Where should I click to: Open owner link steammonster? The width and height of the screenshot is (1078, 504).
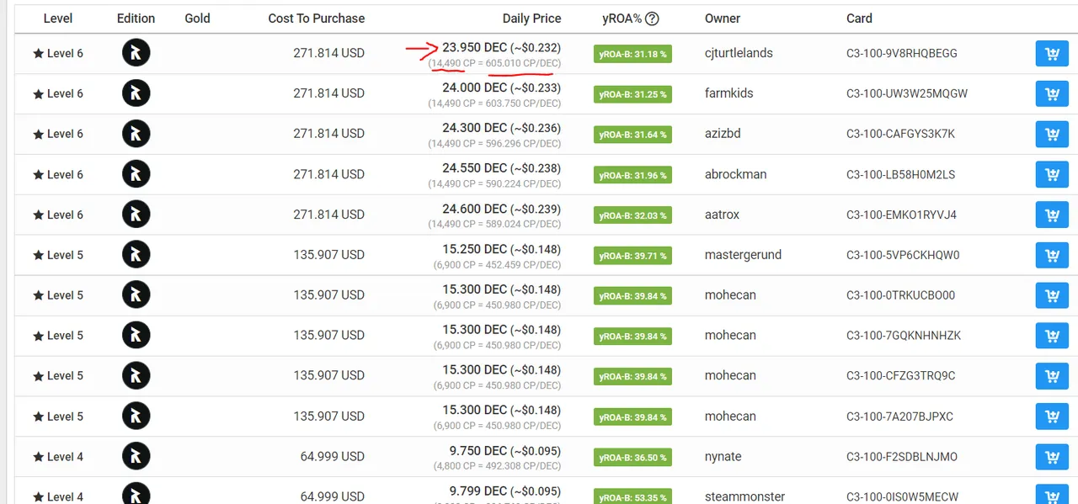pos(744,496)
